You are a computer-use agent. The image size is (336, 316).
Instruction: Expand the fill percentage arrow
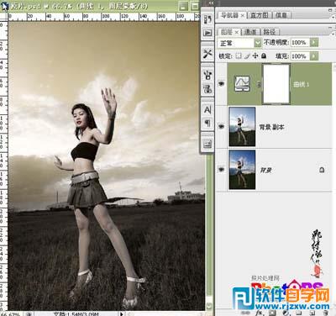tap(314, 56)
